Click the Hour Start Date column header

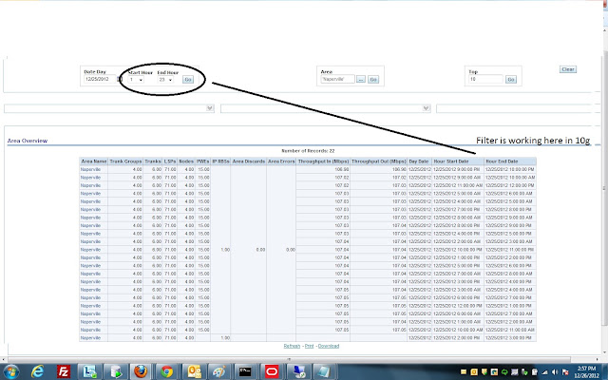click(x=458, y=161)
